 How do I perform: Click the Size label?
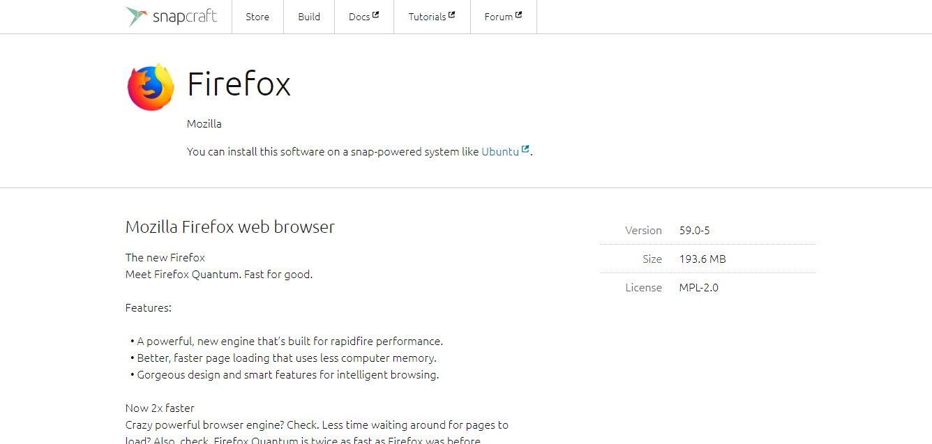click(652, 259)
